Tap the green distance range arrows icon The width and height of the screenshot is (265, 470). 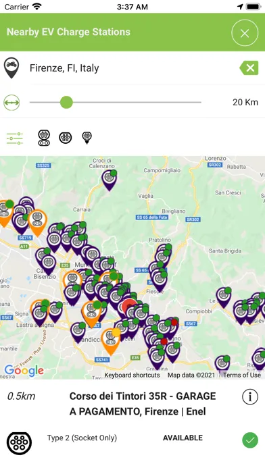point(11,103)
